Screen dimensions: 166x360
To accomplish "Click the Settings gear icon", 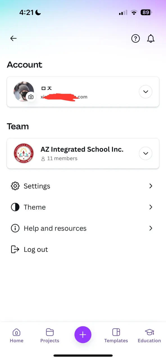I will [x=15, y=186].
